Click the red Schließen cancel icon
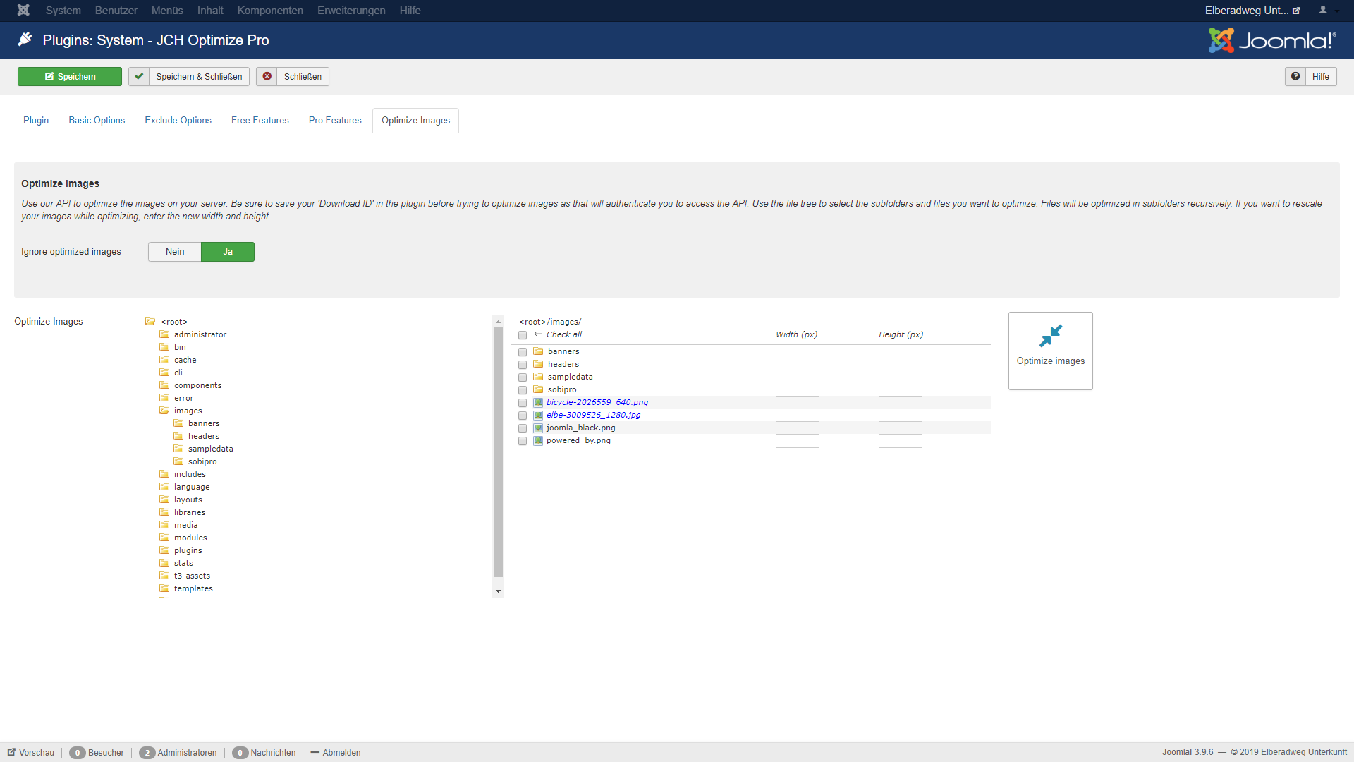This screenshot has height=762, width=1354. coord(267,76)
